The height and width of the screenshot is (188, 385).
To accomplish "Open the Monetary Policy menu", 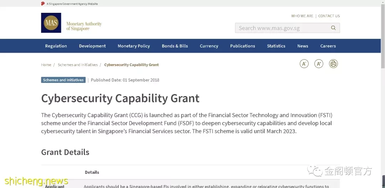I will (x=134, y=46).
